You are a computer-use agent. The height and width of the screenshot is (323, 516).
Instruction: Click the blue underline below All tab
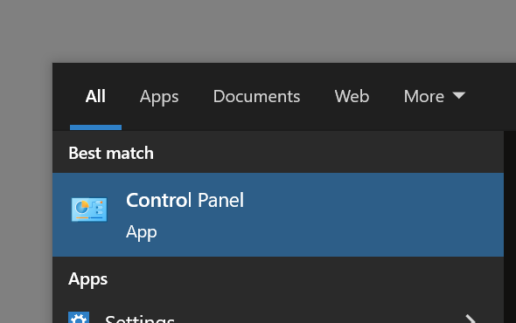click(95, 127)
